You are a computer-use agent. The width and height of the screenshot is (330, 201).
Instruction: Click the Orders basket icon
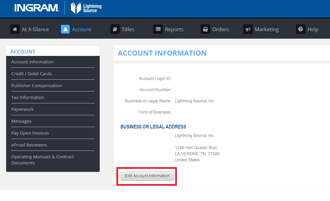pyautogui.click(x=205, y=29)
